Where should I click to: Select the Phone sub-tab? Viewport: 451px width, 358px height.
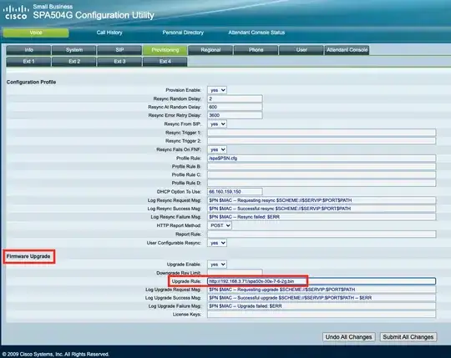256,50
